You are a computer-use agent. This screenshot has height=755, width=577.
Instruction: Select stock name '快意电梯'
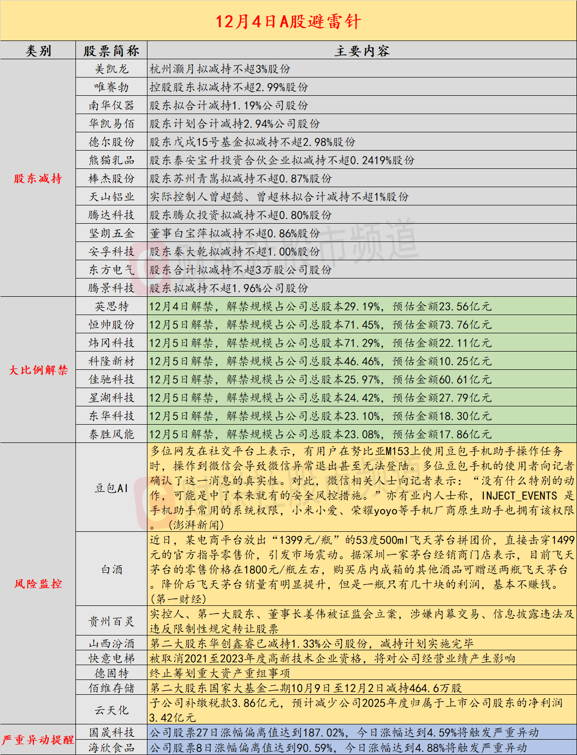tap(111, 659)
